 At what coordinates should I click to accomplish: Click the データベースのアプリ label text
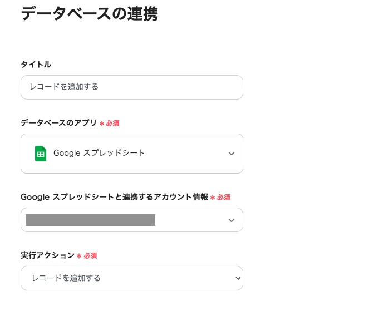pyautogui.click(x=58, y=123)
